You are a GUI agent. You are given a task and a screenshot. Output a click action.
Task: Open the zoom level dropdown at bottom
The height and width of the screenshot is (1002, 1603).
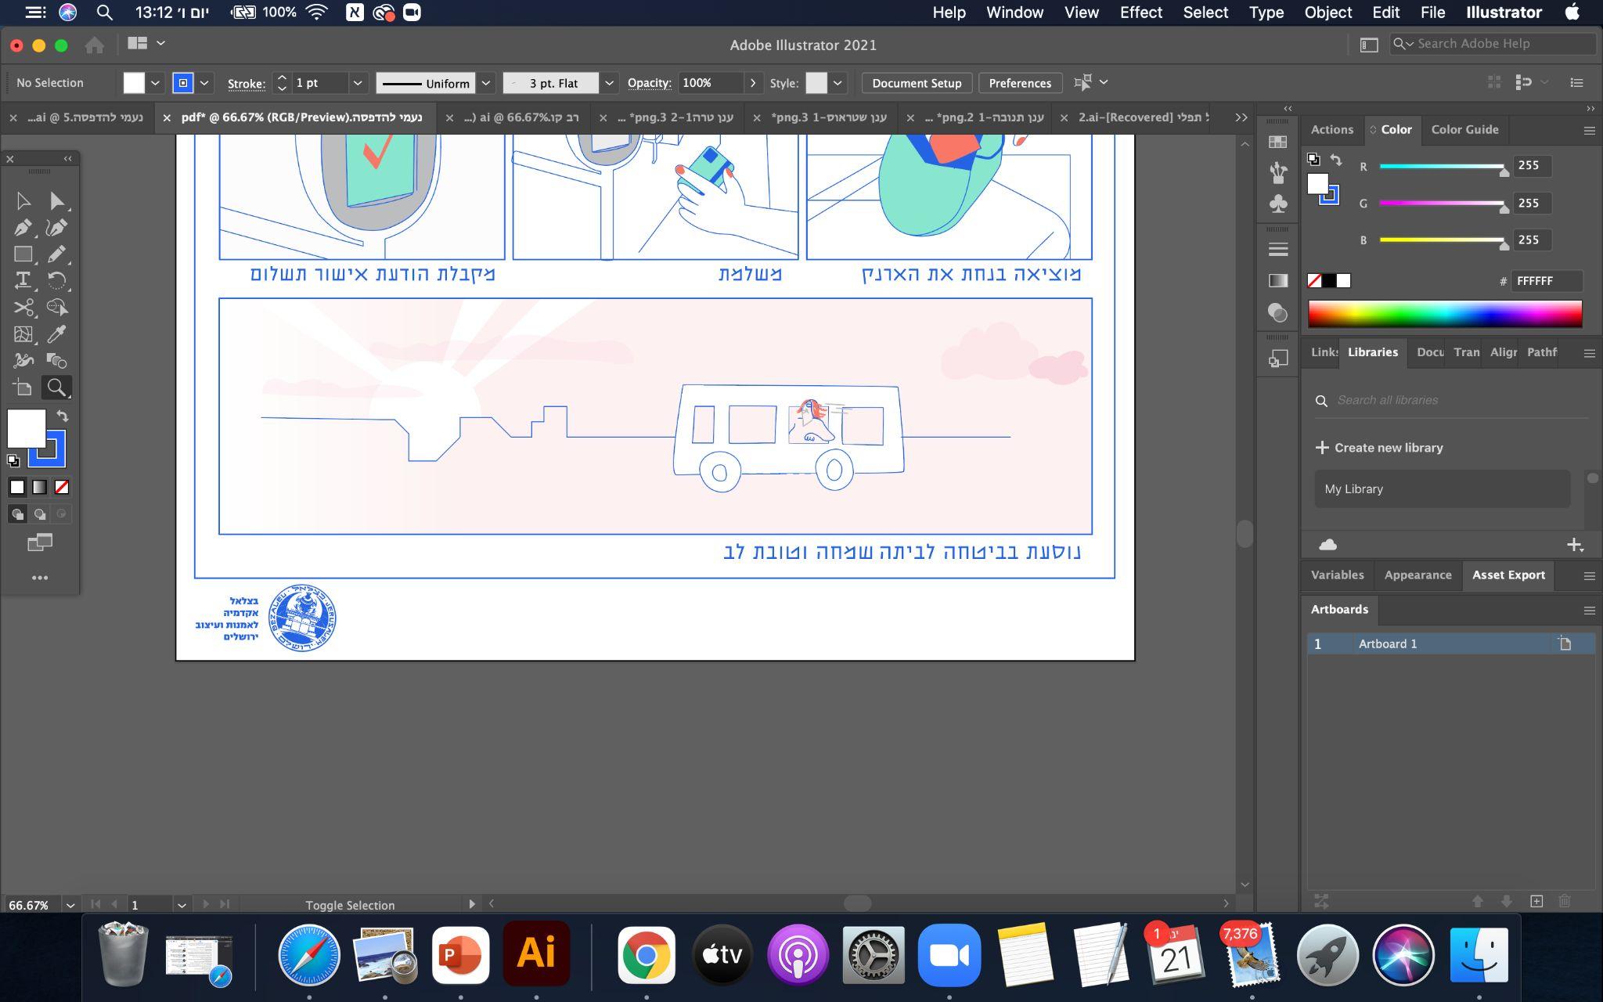70,905
